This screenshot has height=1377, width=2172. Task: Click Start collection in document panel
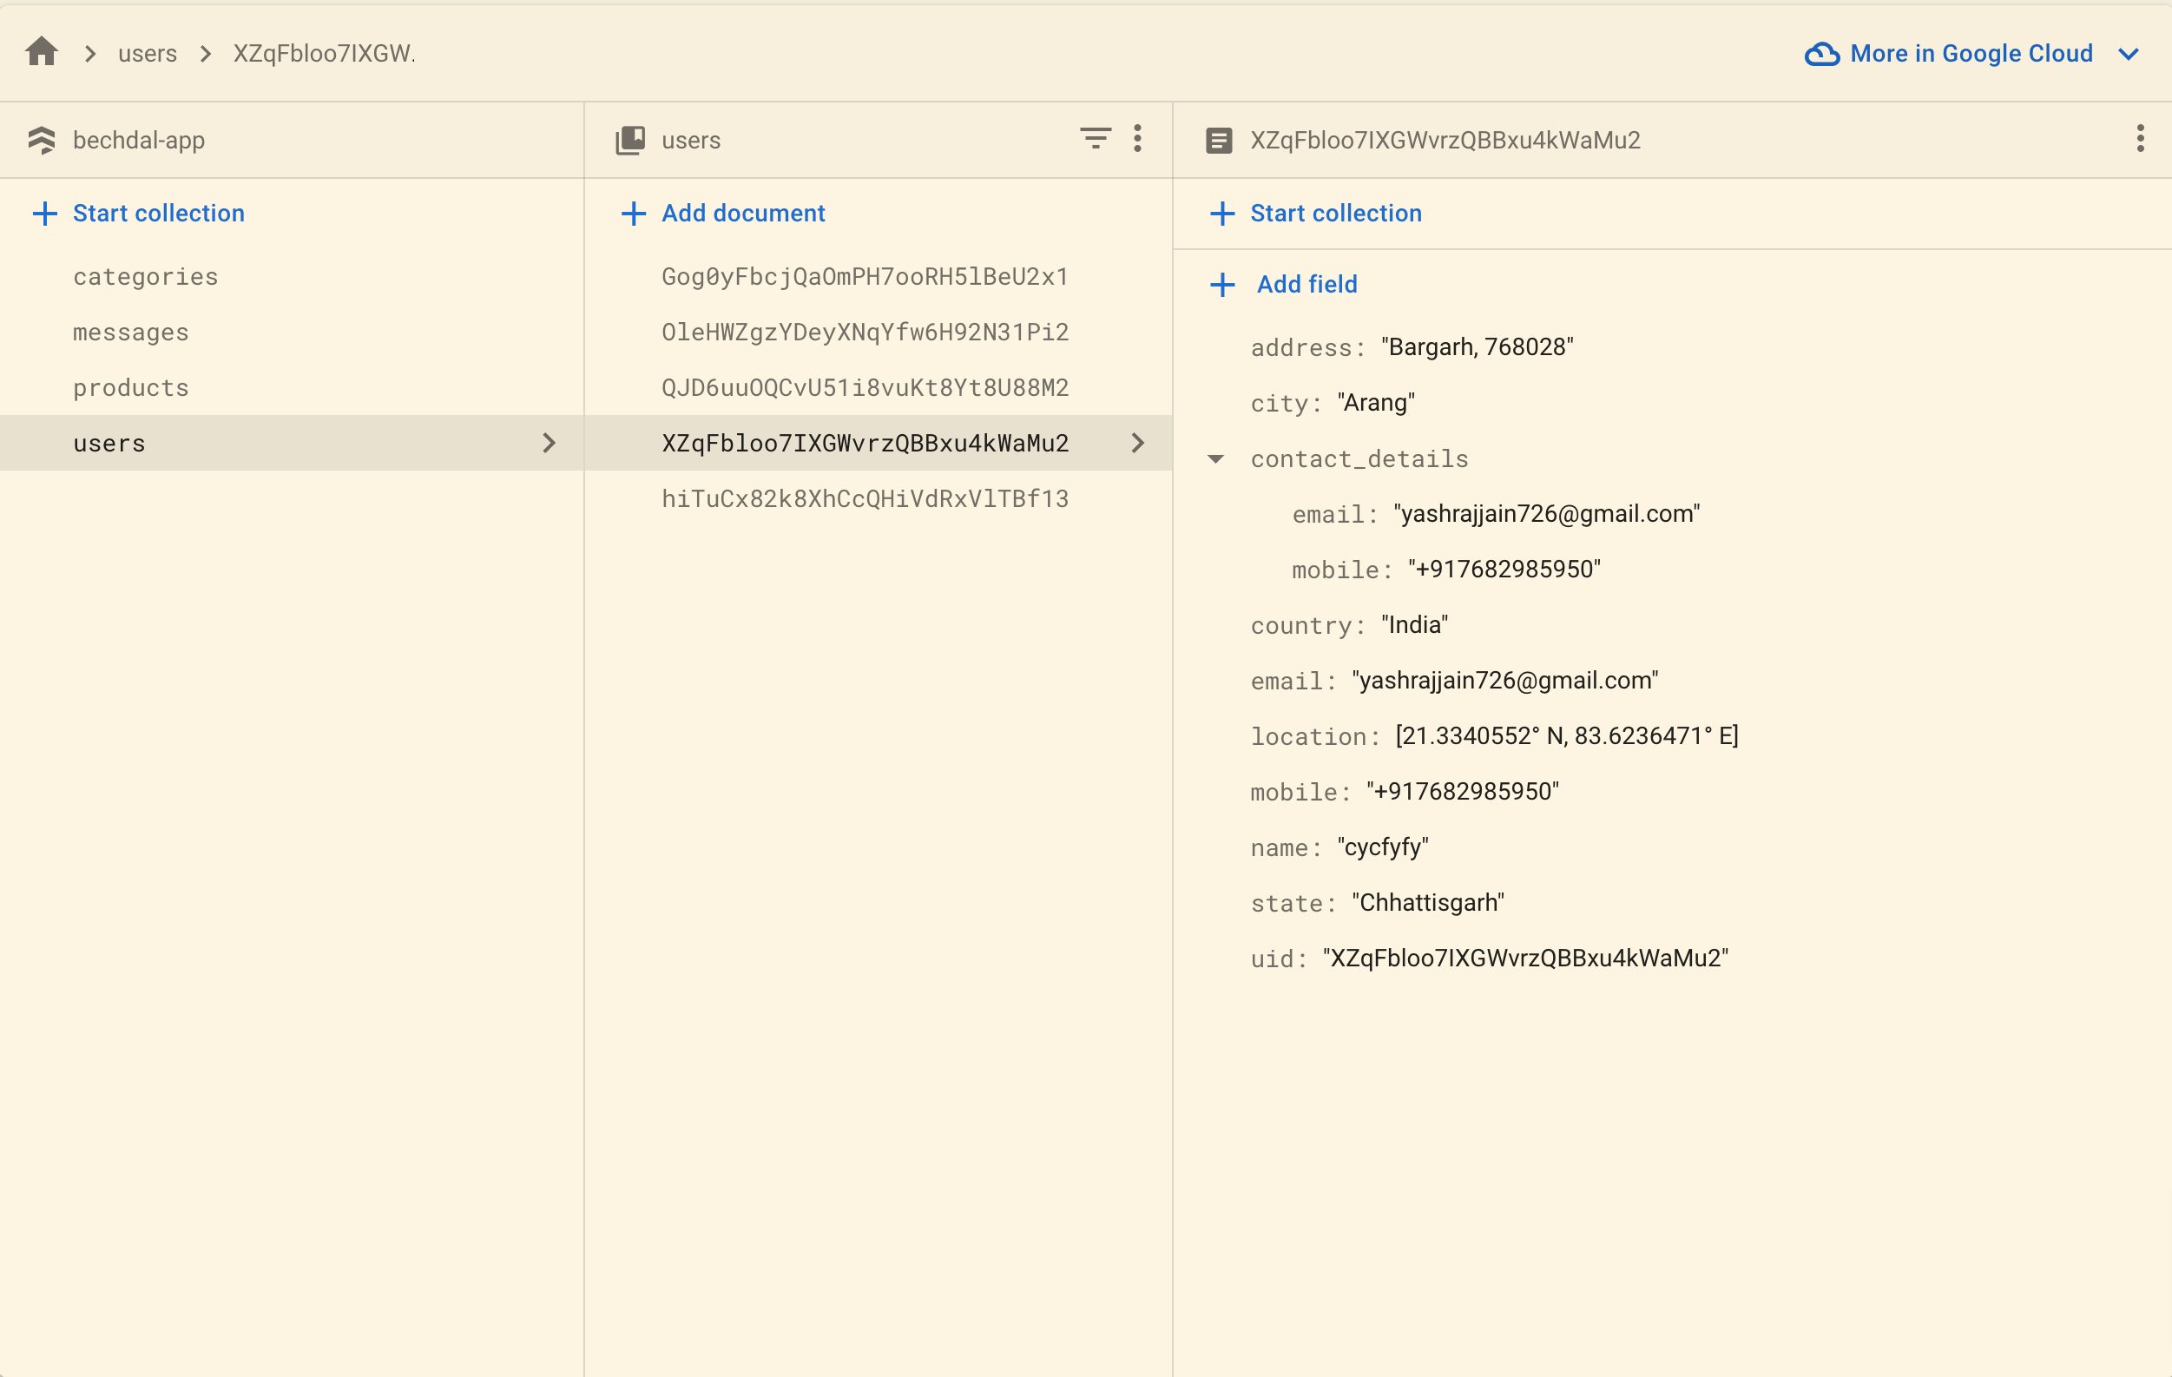click(1315, 214)
